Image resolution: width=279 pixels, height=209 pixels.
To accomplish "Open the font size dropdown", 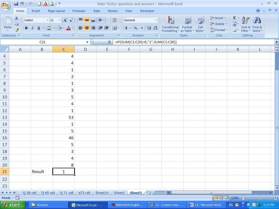I will [x=59, y=20].
